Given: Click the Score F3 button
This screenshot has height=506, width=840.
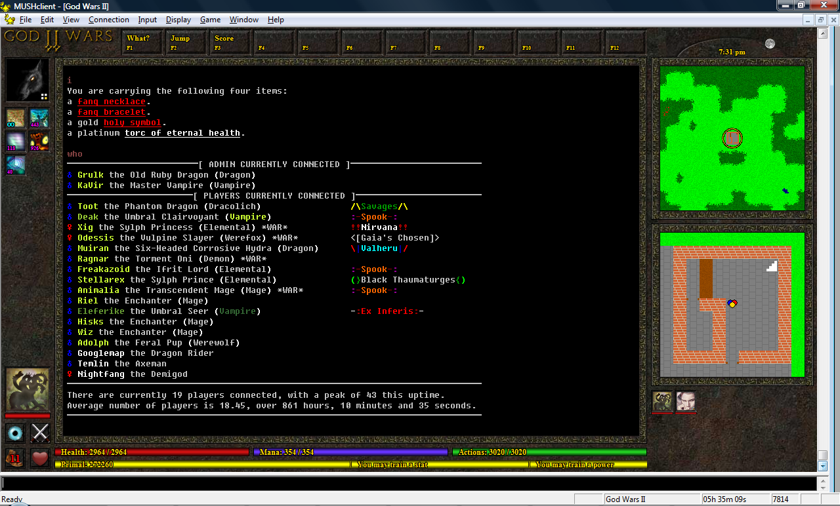Looking at the screenshot, I should tap(231, 43).
